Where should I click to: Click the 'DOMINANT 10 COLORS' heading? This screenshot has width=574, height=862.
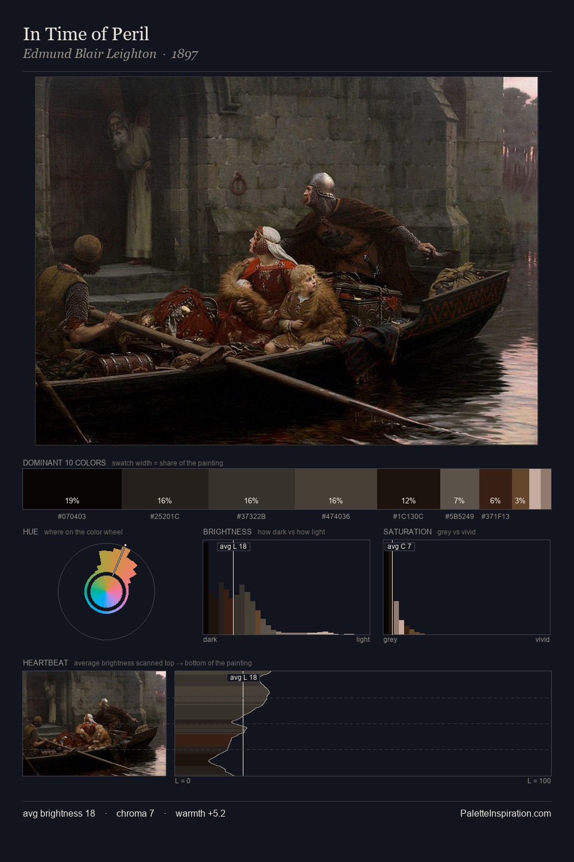pyautogui.click(x=64, y=463)
